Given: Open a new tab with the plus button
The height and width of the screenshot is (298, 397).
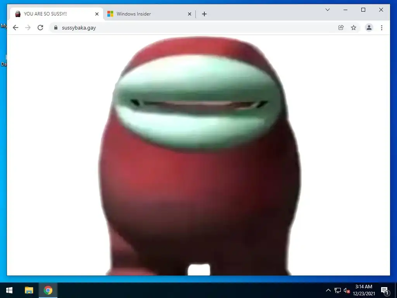Looking at the screenshot, I should tap(204, 14).
